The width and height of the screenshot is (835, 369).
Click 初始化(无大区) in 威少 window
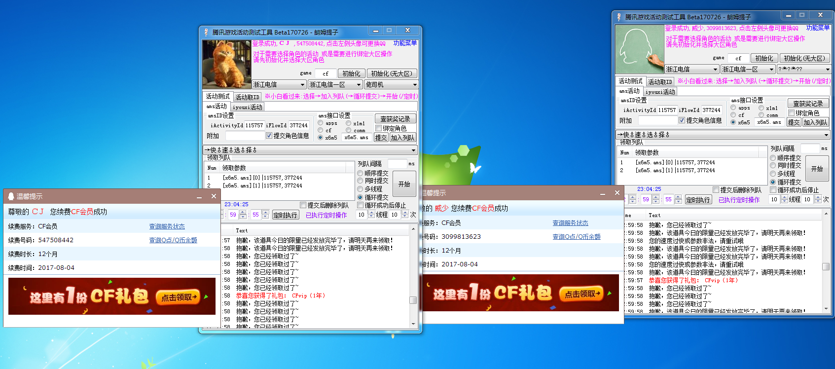pos(804,58)
